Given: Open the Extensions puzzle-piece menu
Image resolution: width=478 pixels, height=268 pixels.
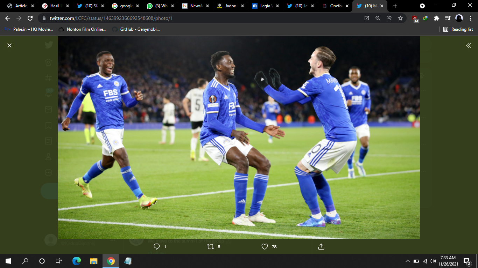Looking at the screenshot, I should coord(436,18).
